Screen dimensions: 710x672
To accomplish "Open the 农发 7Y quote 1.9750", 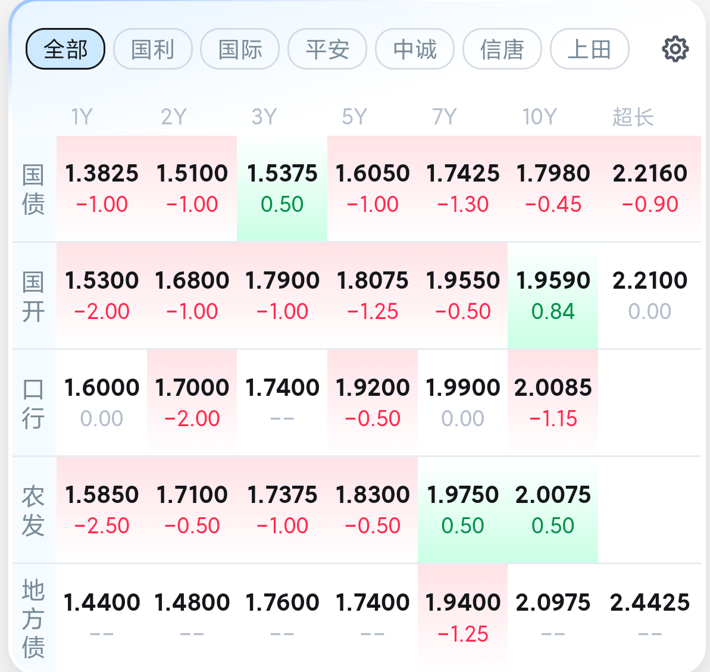I will pyautogui.click(x=463, y=510).
